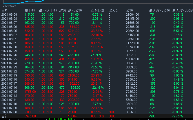Viewport: 193px width, 120px height.
Task: Click trade count 695
Action: (62, 76)
